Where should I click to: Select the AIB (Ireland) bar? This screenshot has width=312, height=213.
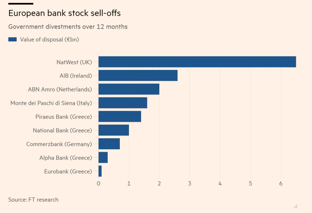138,75
